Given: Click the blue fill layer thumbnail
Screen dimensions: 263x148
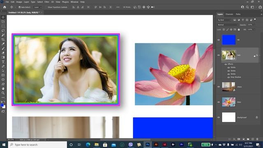Looking at the screenshot, I should (x=229, y=40).
